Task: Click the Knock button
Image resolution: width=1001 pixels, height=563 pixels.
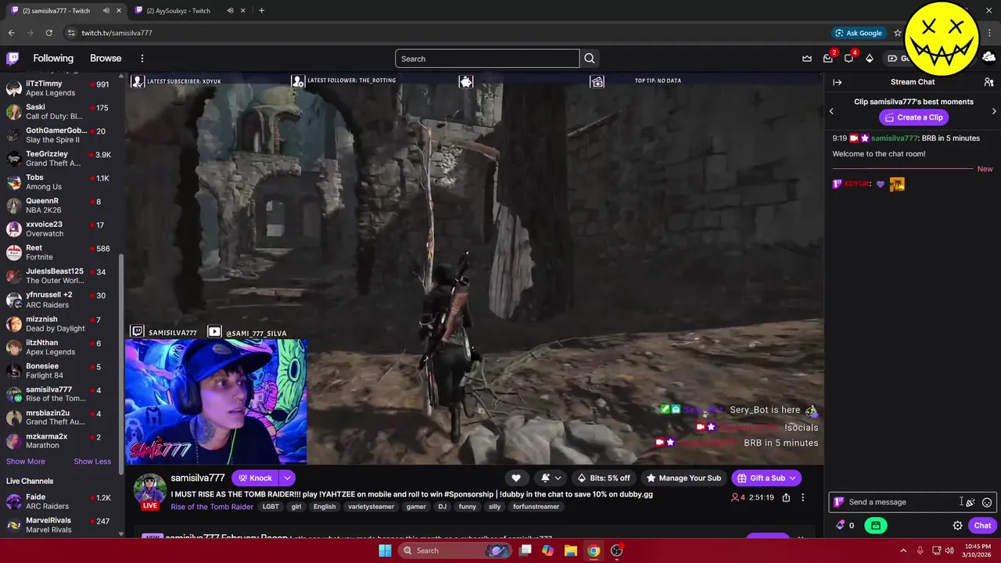Action: click(255, 478)
